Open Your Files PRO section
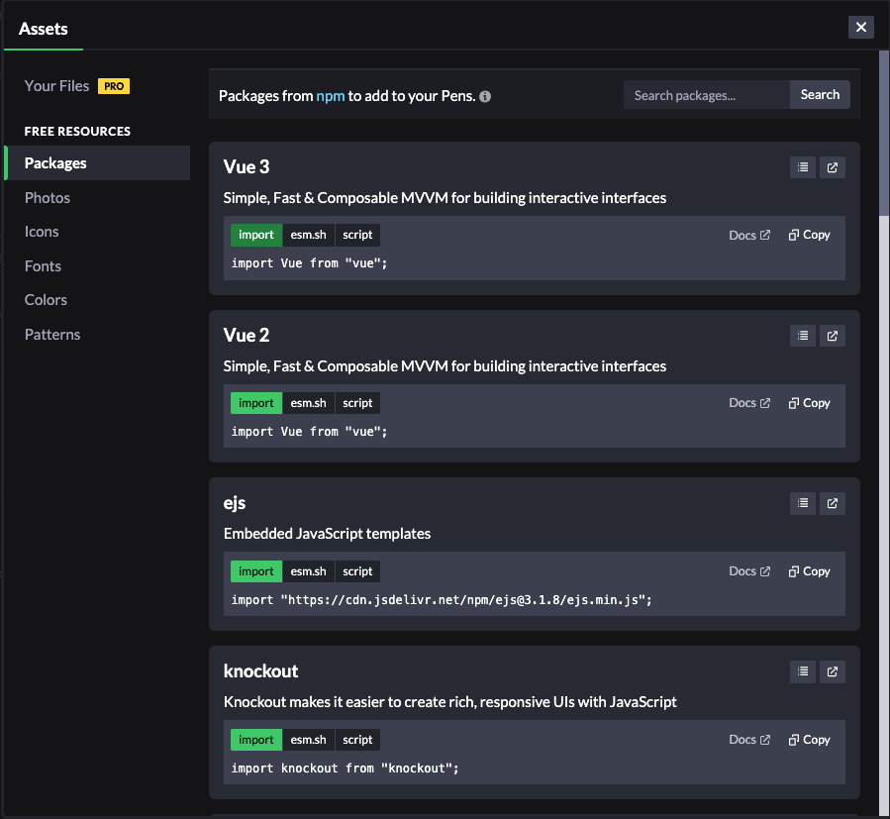This screenshot has width=890, height=819. point(76,86)
